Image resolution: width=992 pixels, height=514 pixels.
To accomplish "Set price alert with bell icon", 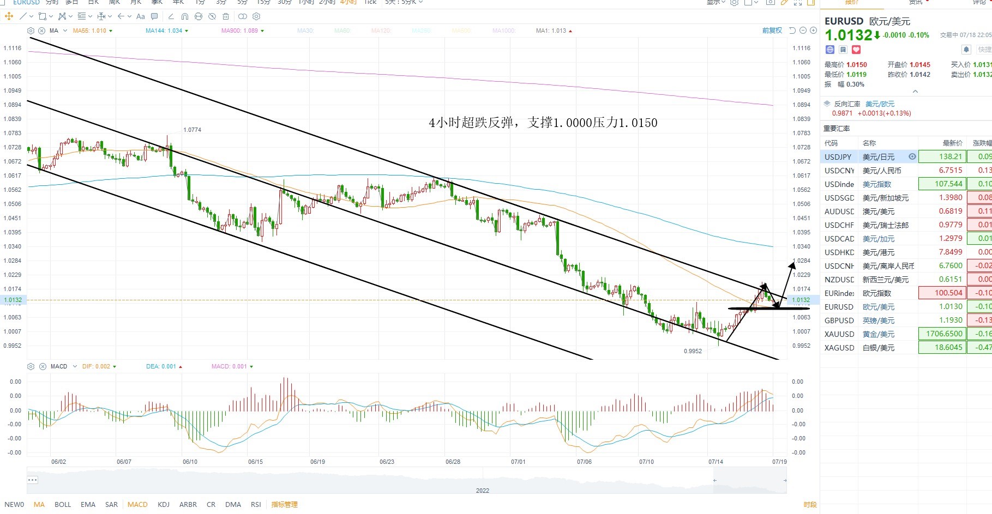I will pos(966,50).
